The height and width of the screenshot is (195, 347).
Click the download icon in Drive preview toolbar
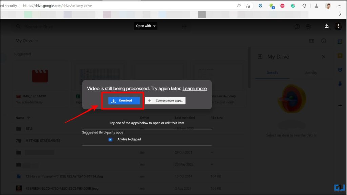point(326,26)
